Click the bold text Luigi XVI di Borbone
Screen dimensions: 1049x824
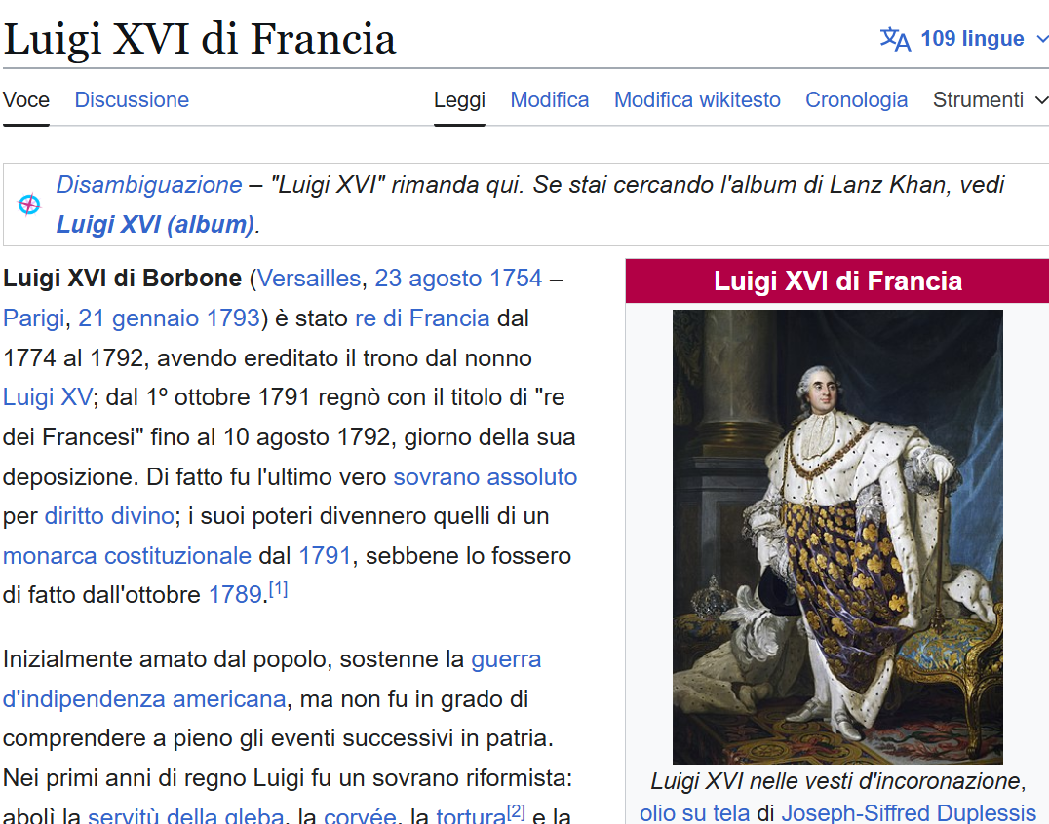123,278
